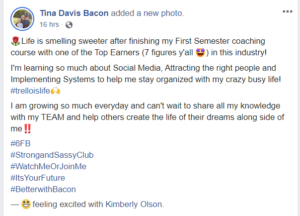Screen dimensions: 300x216
Task: Open the #StrongandSassyClub hashtag
Action: (52, 155)
